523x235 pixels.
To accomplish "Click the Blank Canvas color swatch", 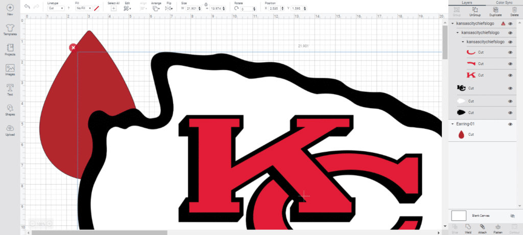I will pyautogui.click(x=459, y=216).
